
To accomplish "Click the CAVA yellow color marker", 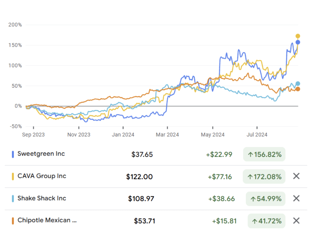I will tap(13, 177).
